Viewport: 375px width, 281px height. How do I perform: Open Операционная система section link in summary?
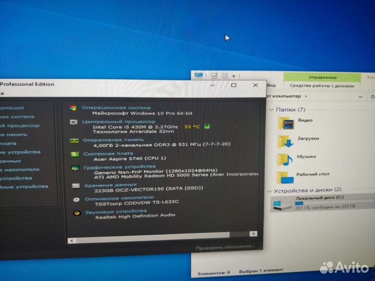click(116, 108)
